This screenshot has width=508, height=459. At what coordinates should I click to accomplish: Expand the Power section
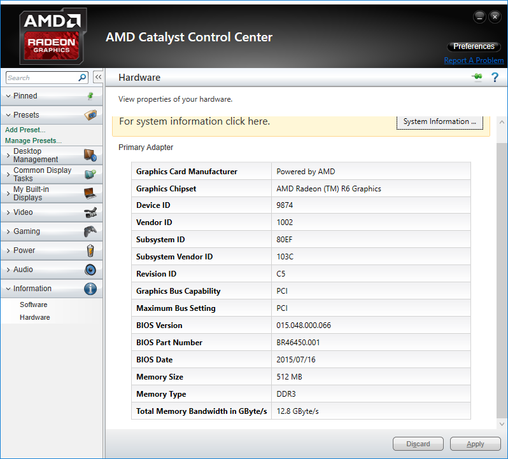point(8,250)
